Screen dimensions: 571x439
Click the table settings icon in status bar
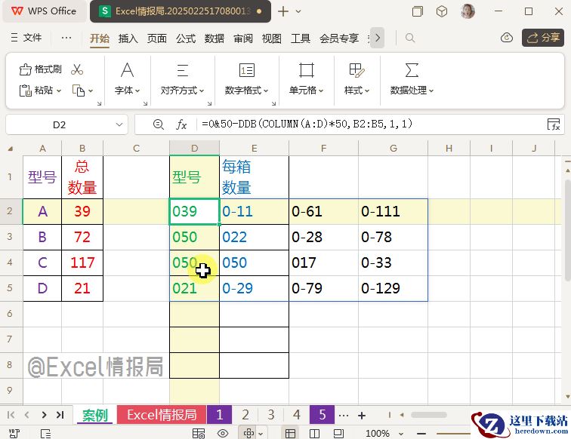[199, 433]
